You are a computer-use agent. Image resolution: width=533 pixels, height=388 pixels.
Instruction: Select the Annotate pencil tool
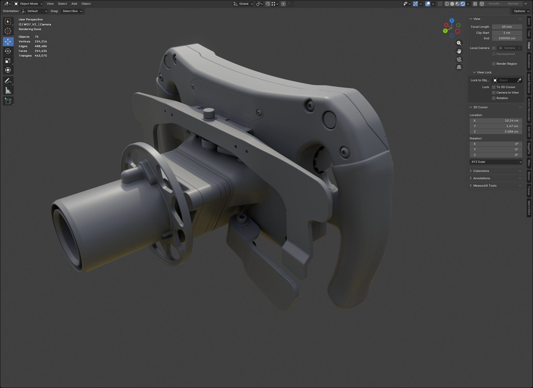pyautogui.click(x=8, y=81)
